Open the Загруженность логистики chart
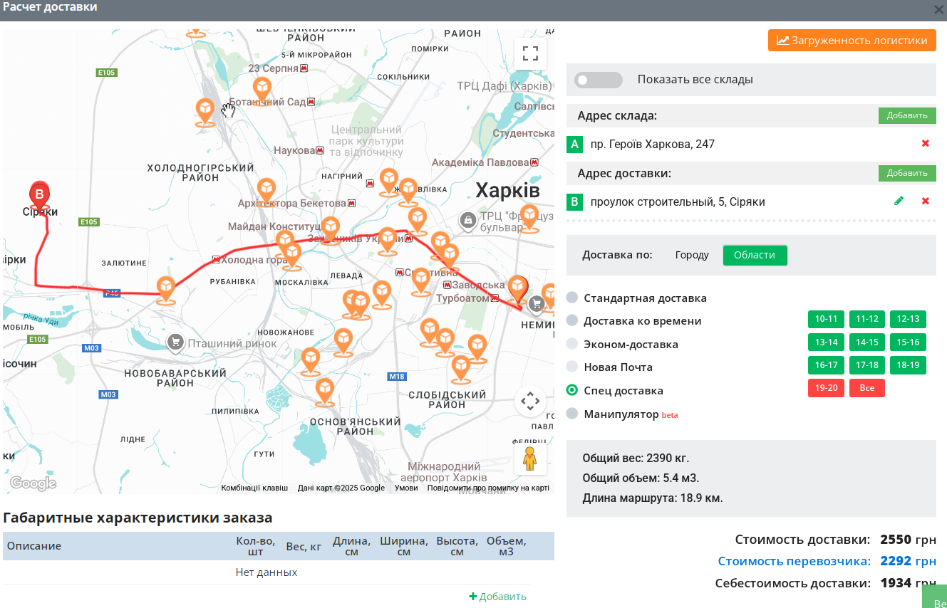Image resolution: width=947 pixels, height=608 pixels. pyautogui.click(x=852, y=41)
